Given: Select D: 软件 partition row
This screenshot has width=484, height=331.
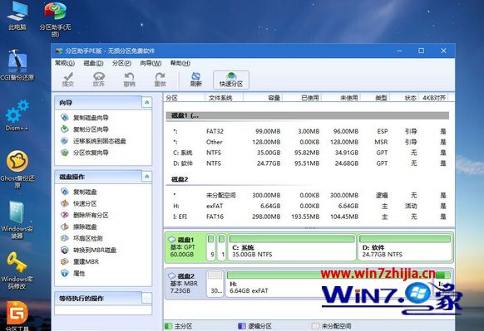Looking at the screenshot, I should (x=309, y=163).
